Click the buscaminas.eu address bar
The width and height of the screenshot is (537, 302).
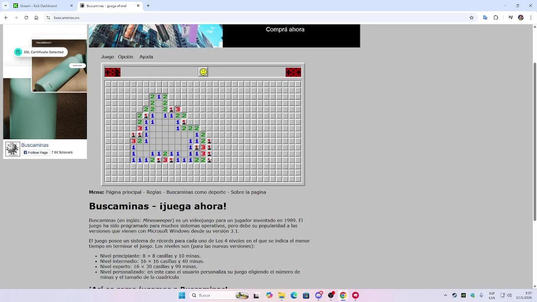pos(260,18)
